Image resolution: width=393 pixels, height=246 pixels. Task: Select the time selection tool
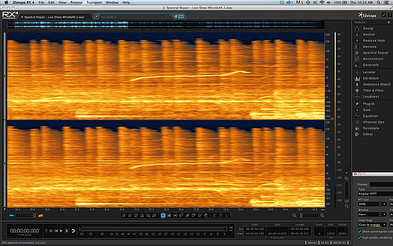(x=163, y=215)
